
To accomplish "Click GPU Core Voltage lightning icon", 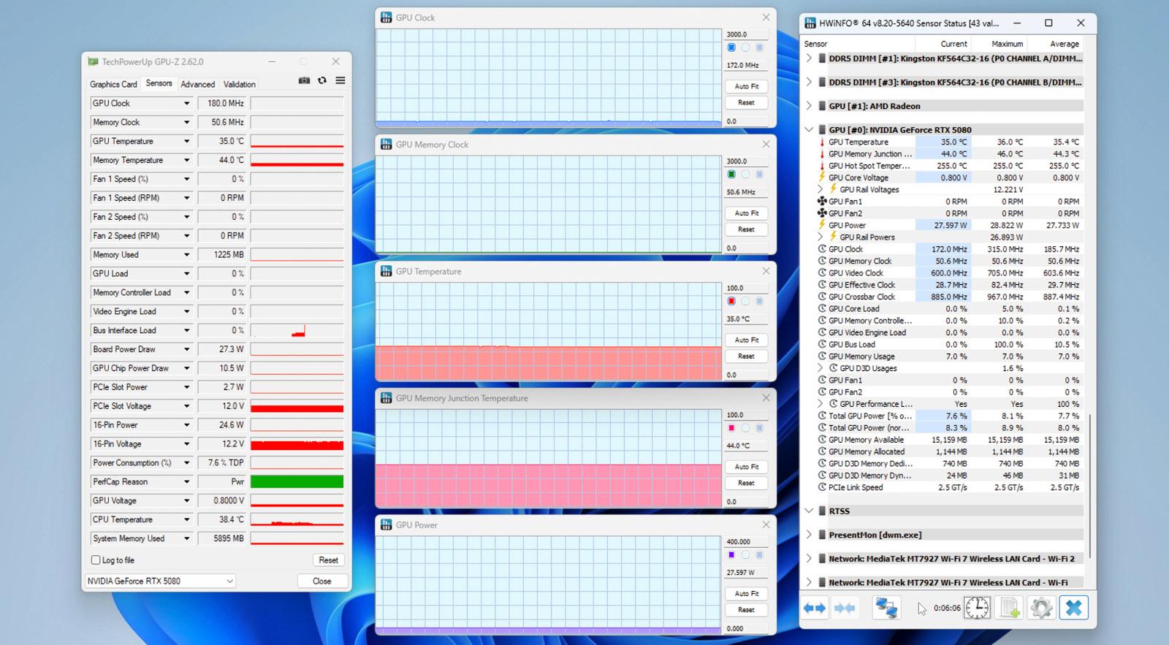I will pyautogui.click(x=822, y=178).
